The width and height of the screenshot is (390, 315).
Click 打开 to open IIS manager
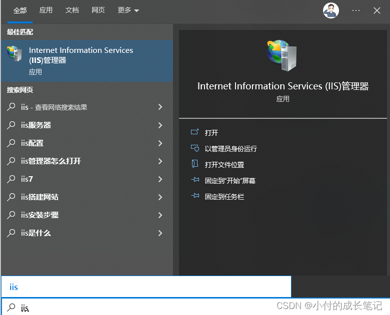211,133
